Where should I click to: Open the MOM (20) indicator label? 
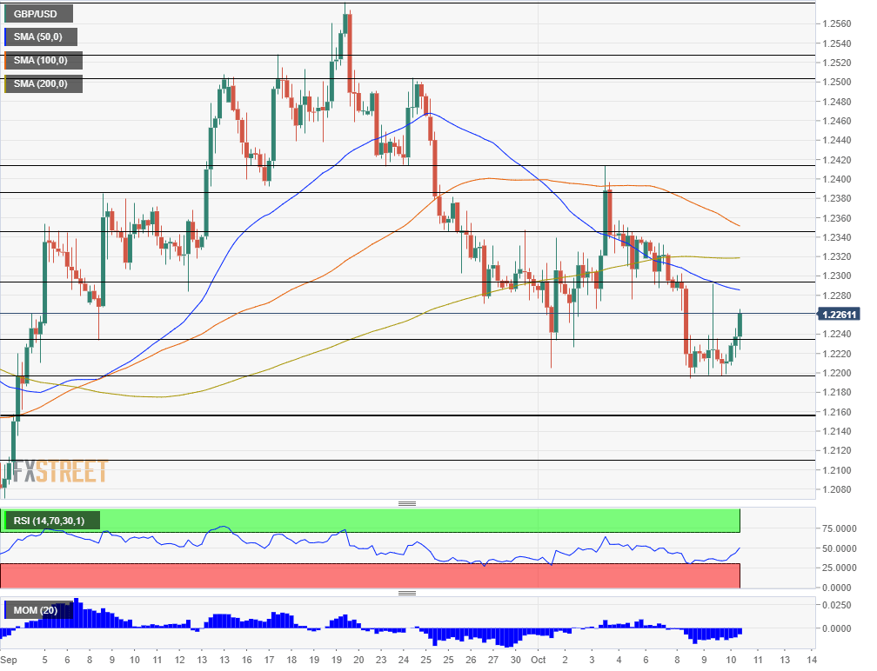(38, 610)
